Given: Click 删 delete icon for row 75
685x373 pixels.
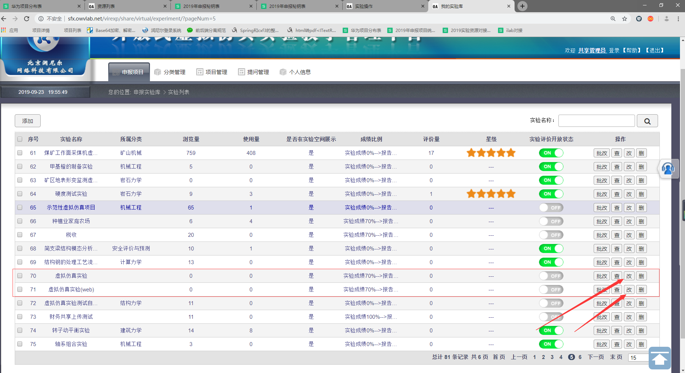Looking at the screenshot, I should tap(641, 344).
